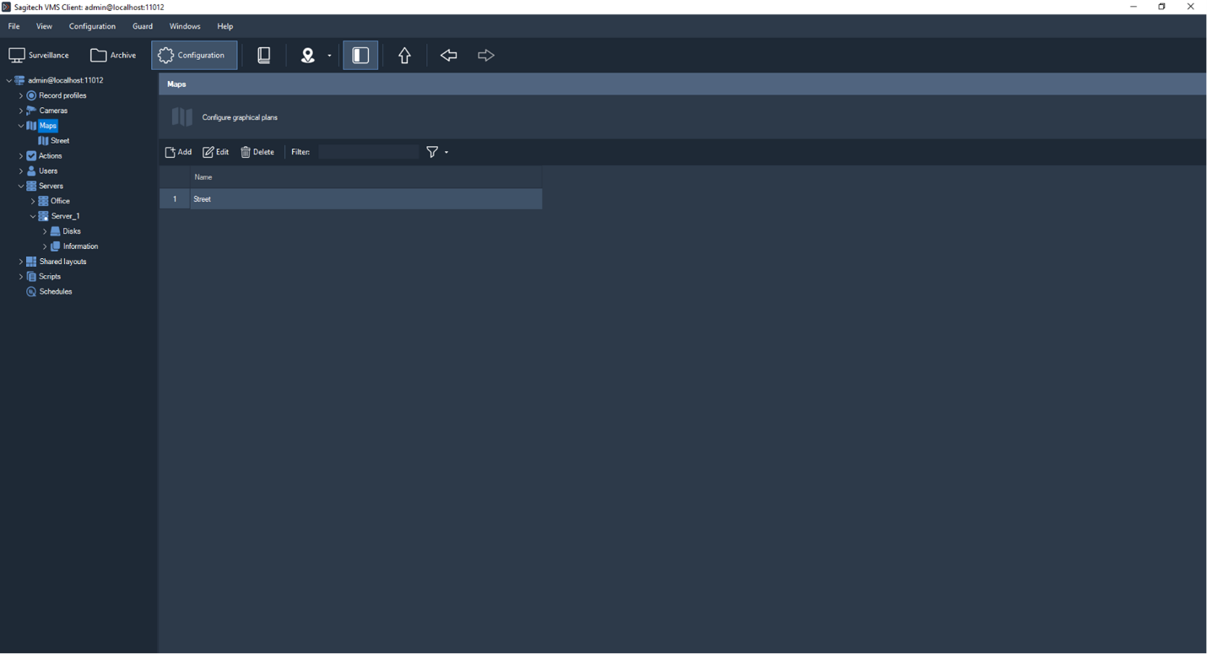Image resolution: width=1207 pixels, height=654 pixels.
Task: Open the Windows menu
Action: click(185, 26)
